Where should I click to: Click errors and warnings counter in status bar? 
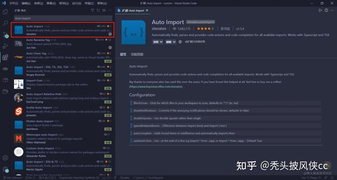(x=47, y=178)
